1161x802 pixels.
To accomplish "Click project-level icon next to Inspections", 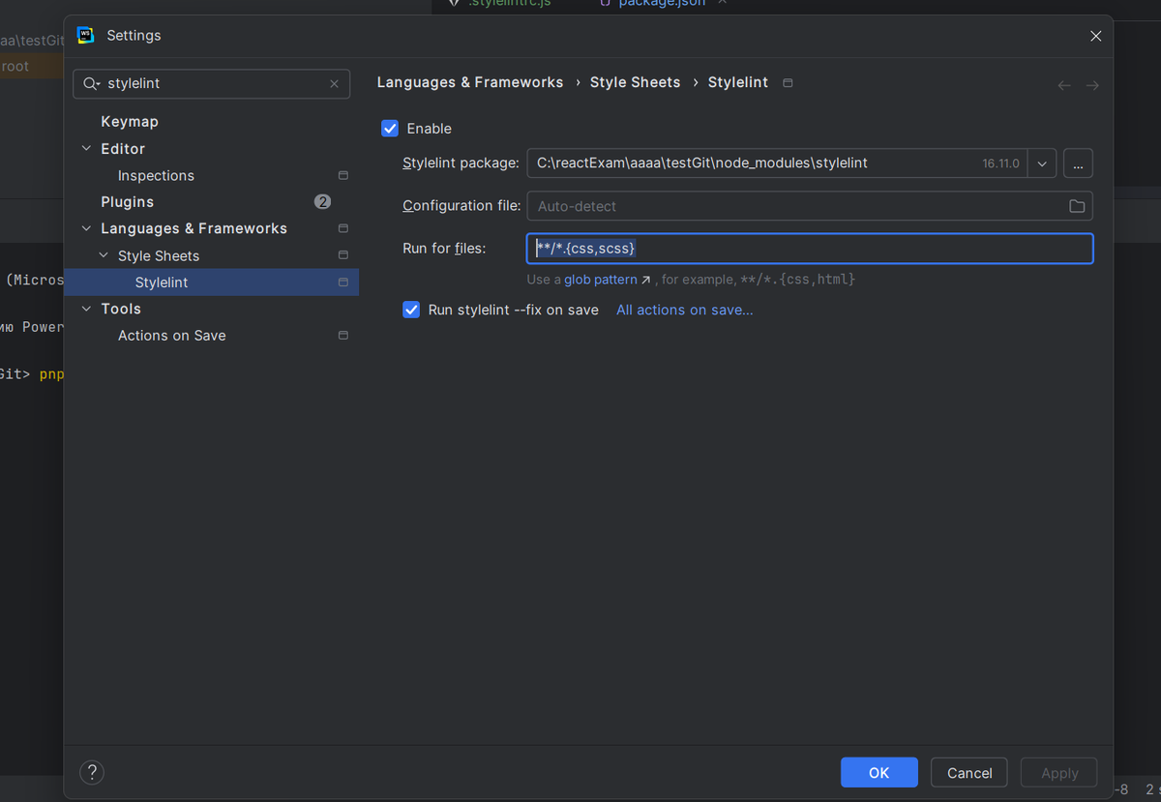I will click(342, 175).
